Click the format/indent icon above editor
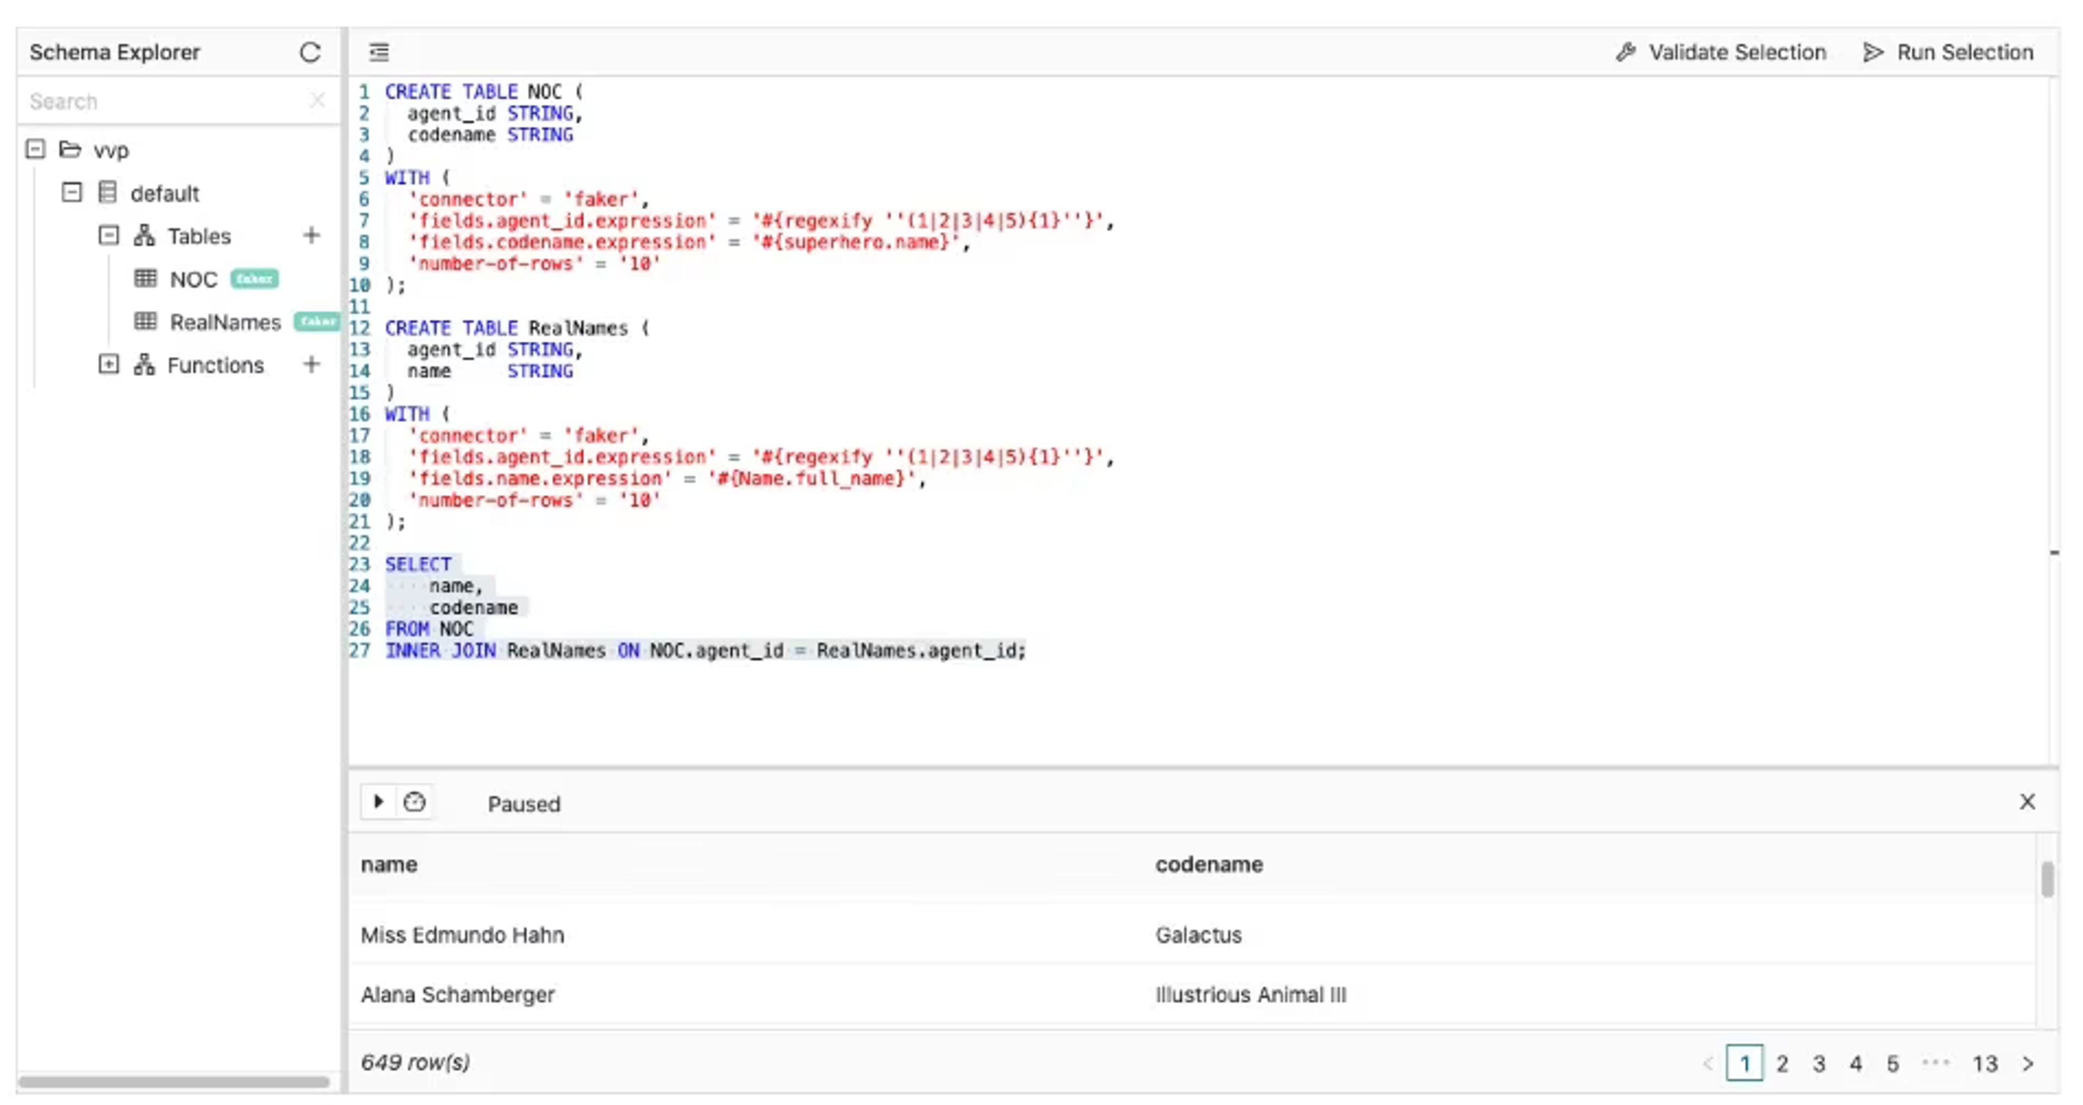Viewport: 2083px width, 1105px height. point(379,53)
